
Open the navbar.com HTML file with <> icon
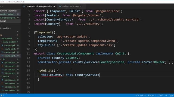pyautogui.click(x=10, y=84)
